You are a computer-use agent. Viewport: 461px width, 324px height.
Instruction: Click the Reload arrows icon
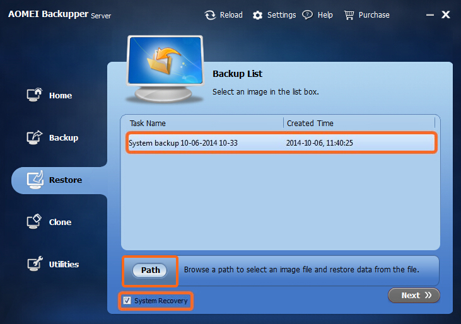point(210,15)
